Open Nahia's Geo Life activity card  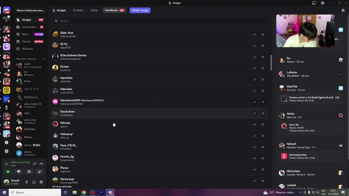[x=311, y=123]
